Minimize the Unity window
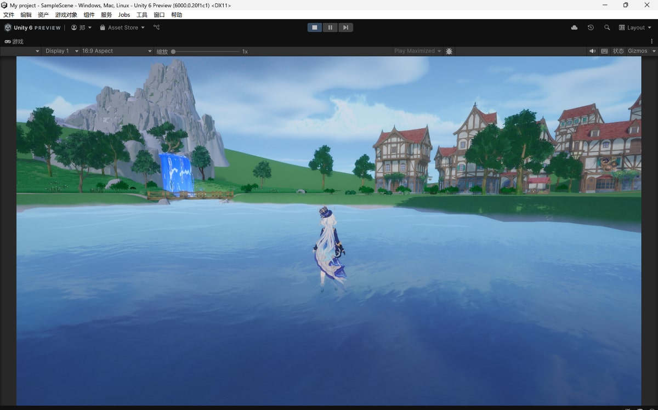This screenshot has height=410, width=658. pos(604,5)
